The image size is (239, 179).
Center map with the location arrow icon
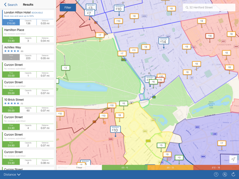coord(233,159)
